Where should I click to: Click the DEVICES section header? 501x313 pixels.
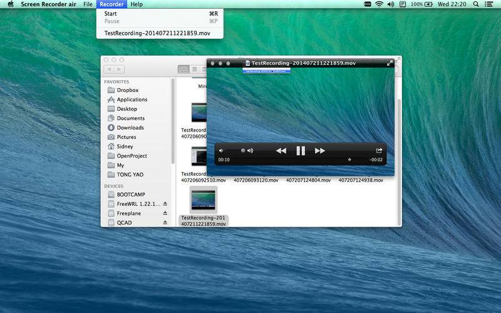(113, 186)
